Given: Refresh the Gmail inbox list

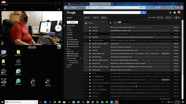Looking at the screenshot, I should (x=95, y=18).
